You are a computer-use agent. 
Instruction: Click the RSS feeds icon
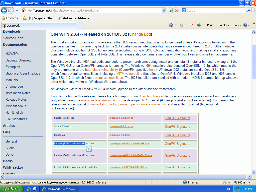[182, 25]
